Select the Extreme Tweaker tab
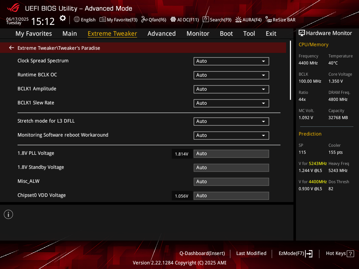The height and width of the screenshot is (269, 359). click(x=113, y=34)
